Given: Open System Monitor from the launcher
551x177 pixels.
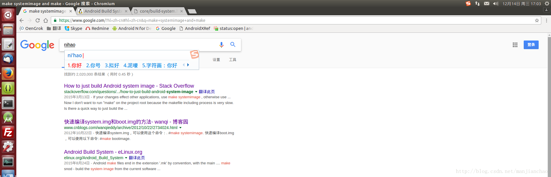Looking at the screenshot, I should (8, 161).
